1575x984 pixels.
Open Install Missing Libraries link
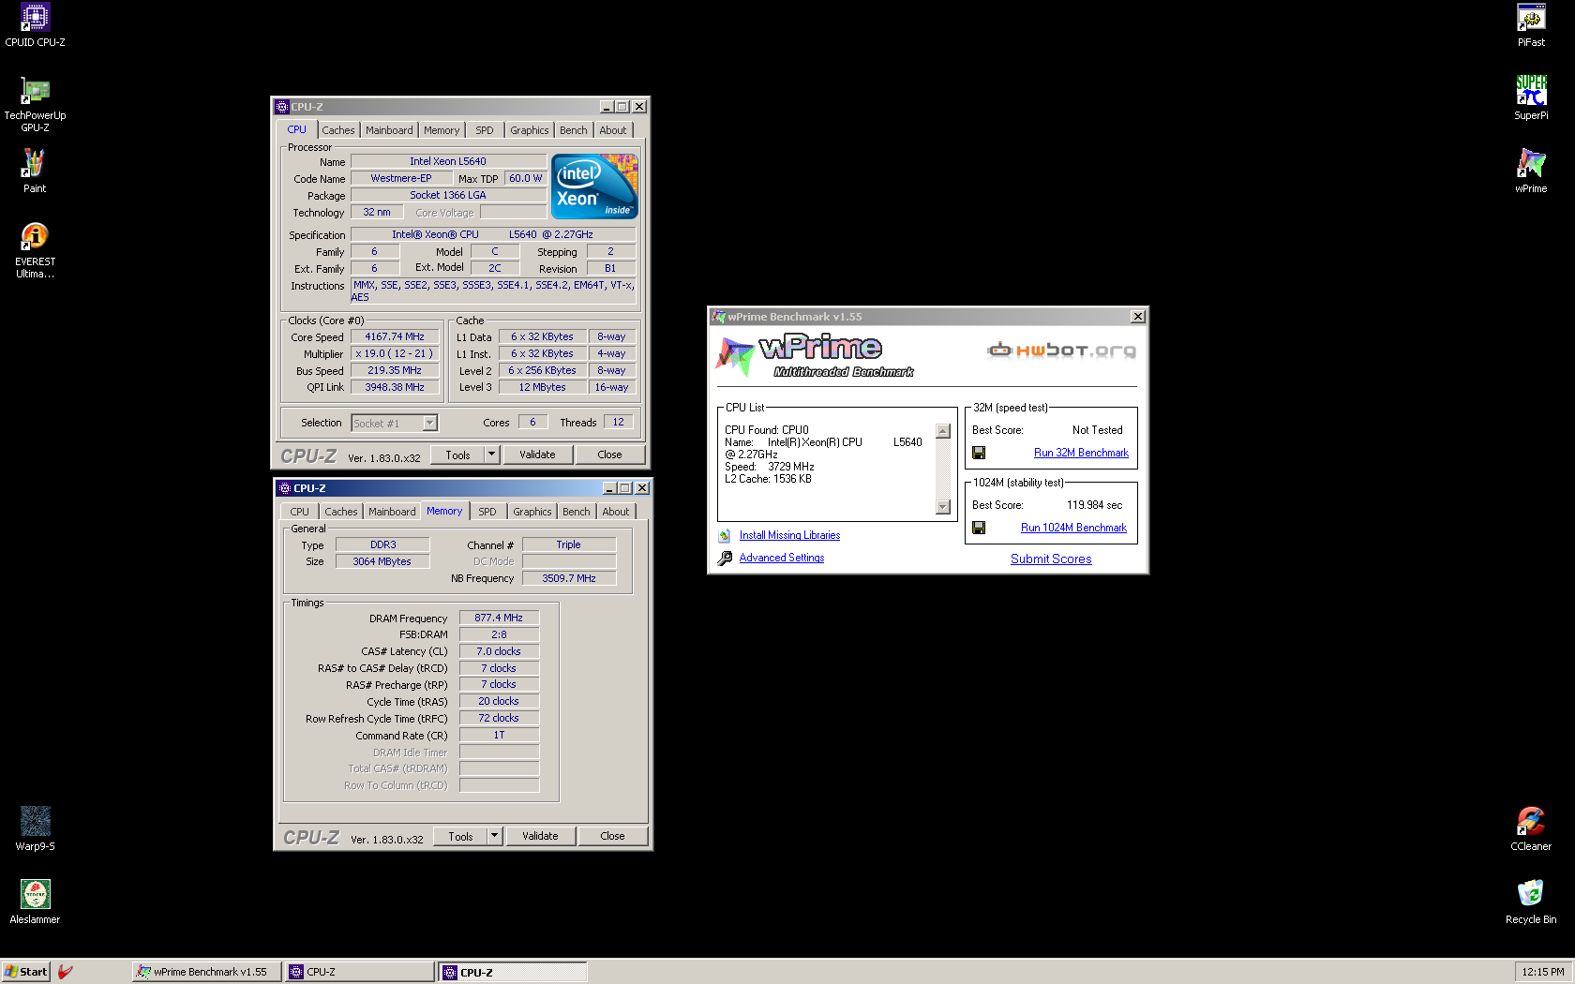point(789,535)
